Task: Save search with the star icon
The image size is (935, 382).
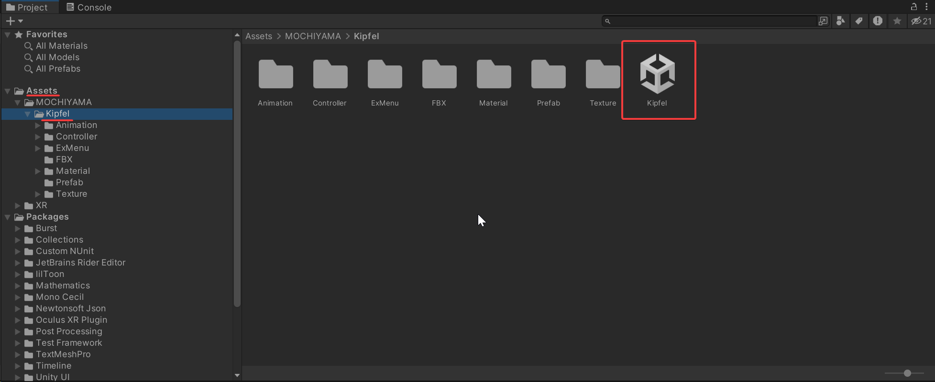Action: click(897, 21)
